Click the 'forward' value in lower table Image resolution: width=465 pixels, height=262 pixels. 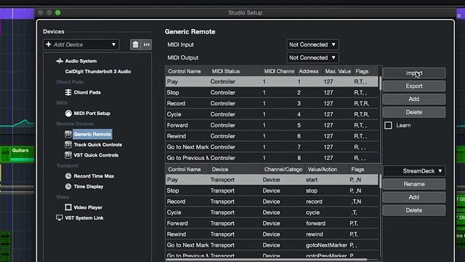pos(315,223)
